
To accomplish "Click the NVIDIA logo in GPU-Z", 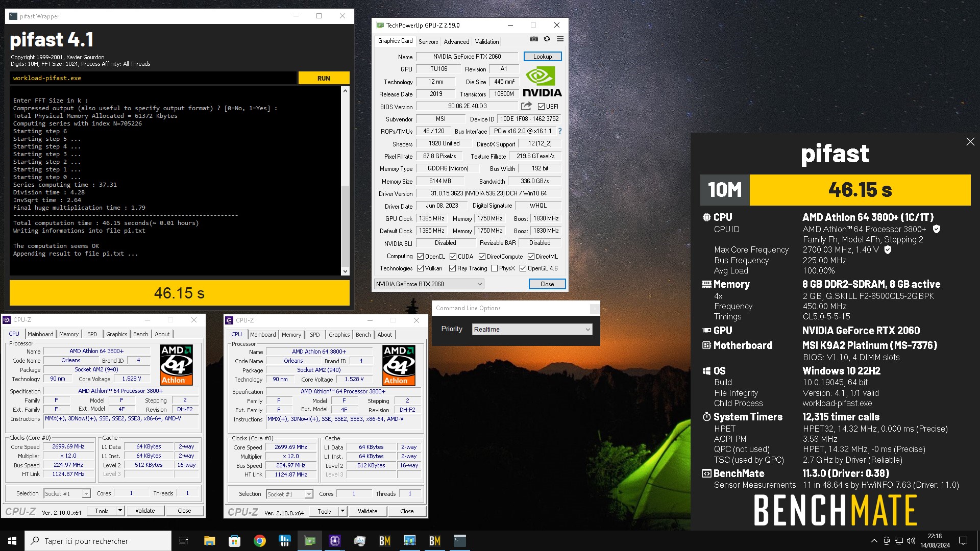I will [542, 82].
